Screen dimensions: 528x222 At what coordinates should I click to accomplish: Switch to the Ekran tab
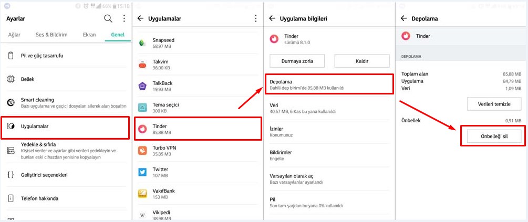pos(89,35)
